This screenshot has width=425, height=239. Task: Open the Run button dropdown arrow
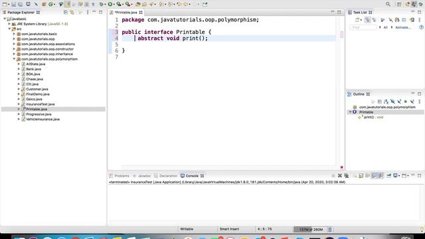(114, 5)
